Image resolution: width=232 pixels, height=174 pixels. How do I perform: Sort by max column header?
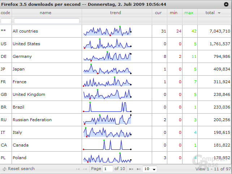(189, 13)
